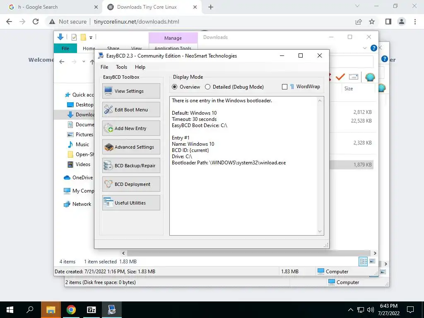Select the file sized 1,879 KB
Screen dimensions: 424x318
[x=352, y=165]
